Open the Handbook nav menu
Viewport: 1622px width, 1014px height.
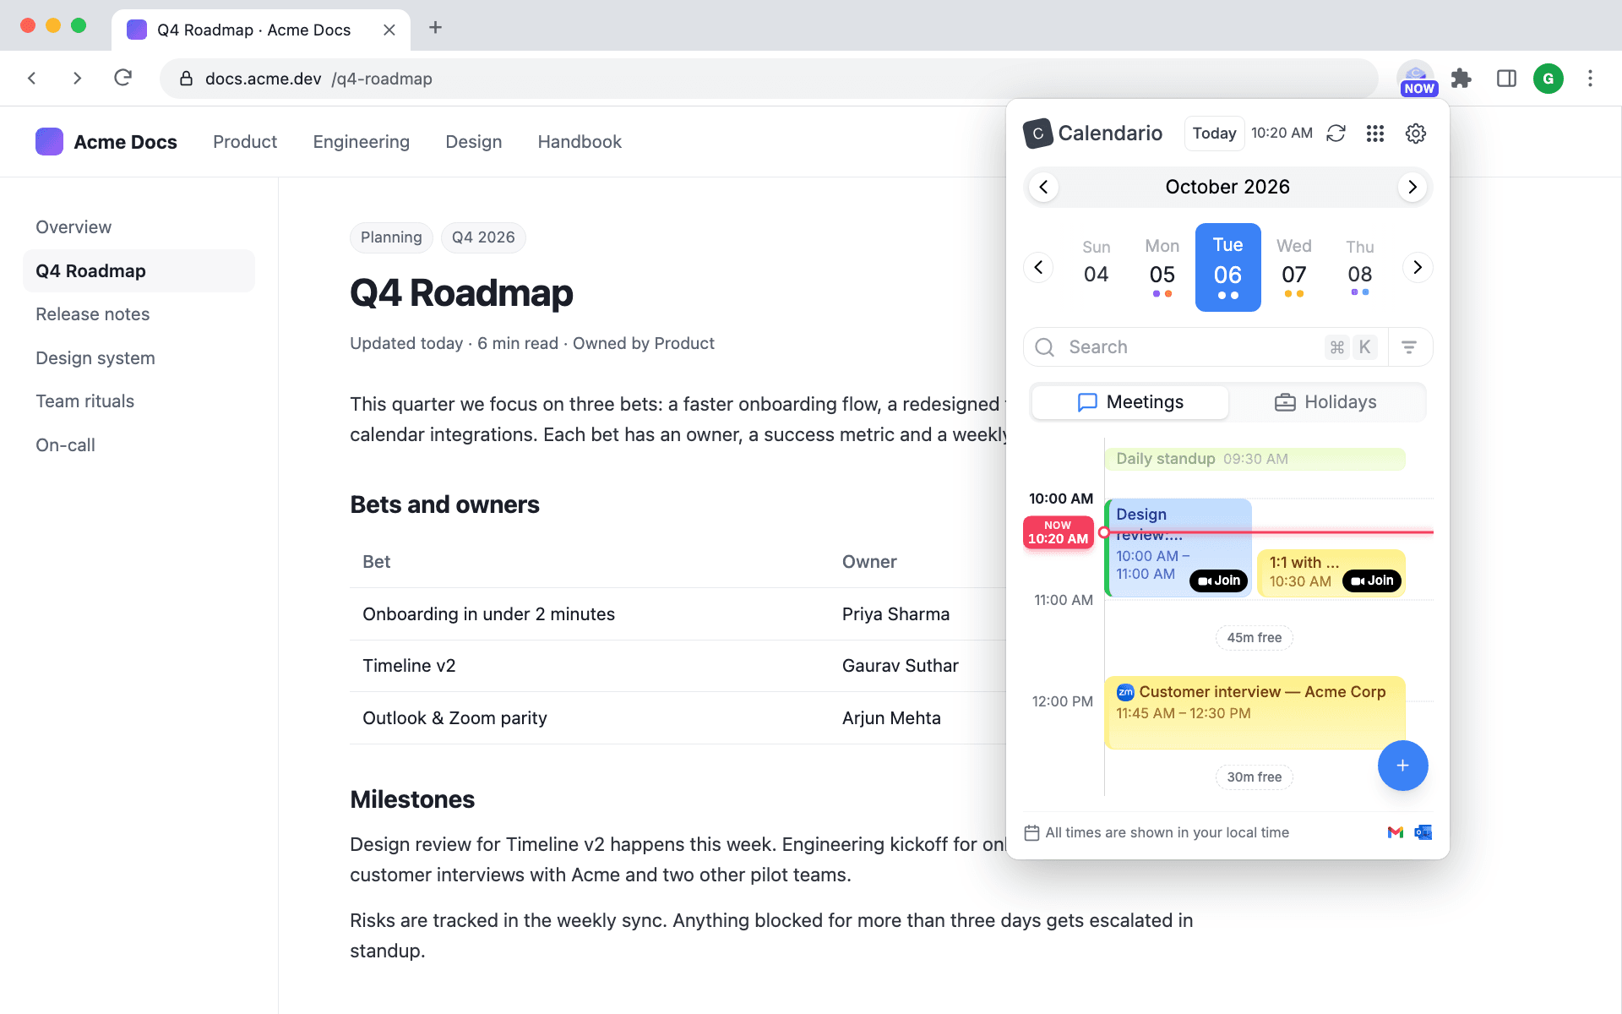click(x=580, y=142)
